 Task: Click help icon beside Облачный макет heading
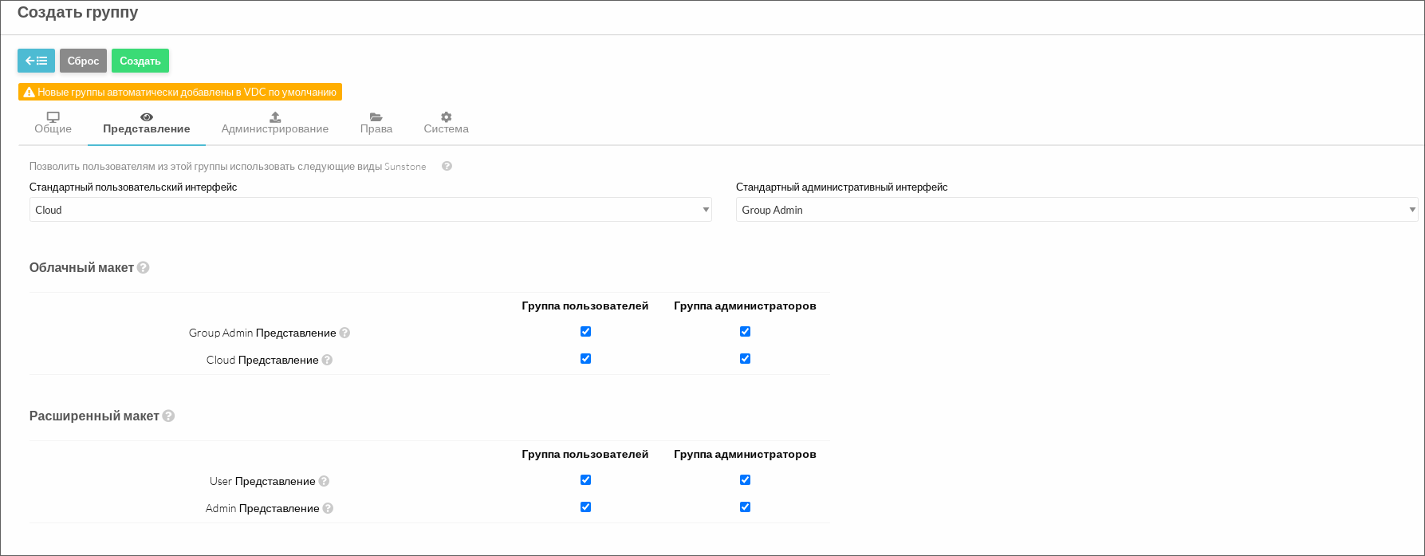(x=144, y=268)
